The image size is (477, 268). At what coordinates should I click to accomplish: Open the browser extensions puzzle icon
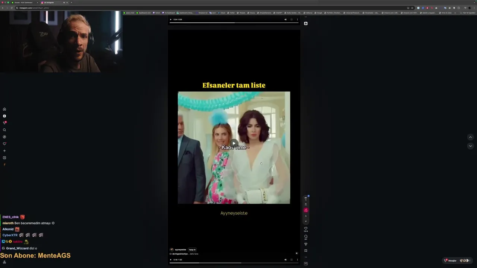(459, 8)
